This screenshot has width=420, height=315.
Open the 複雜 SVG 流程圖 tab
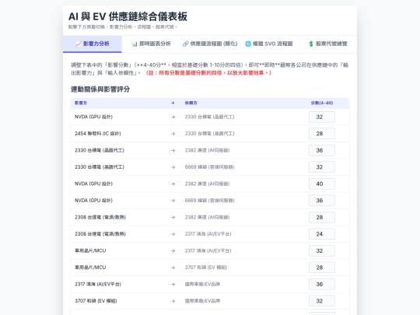[x=268, y=44]
